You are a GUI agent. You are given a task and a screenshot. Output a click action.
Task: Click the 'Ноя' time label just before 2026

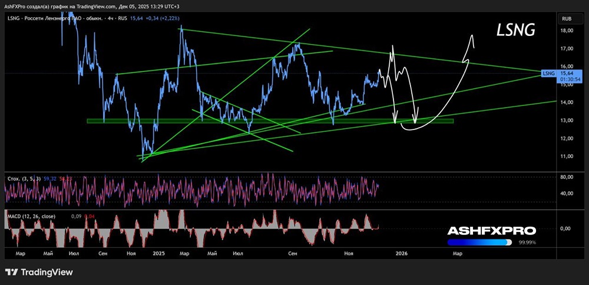click(x=349, y=254)
